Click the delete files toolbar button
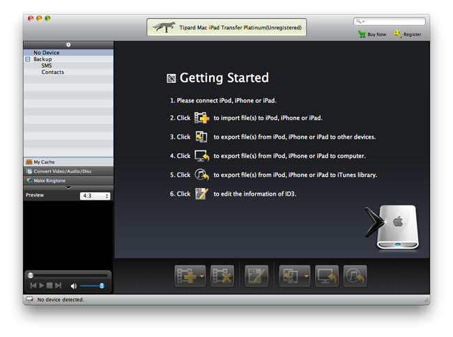The height and width of the screenshot is (337, 453). tap(222, 276)
